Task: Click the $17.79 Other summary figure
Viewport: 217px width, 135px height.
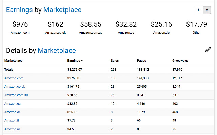Action: pos(196,24)
